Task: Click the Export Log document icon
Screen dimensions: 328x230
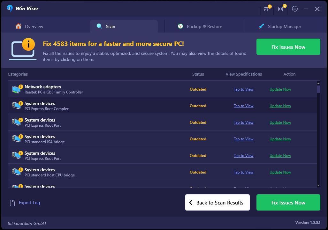Action: [x=12, y=203]
